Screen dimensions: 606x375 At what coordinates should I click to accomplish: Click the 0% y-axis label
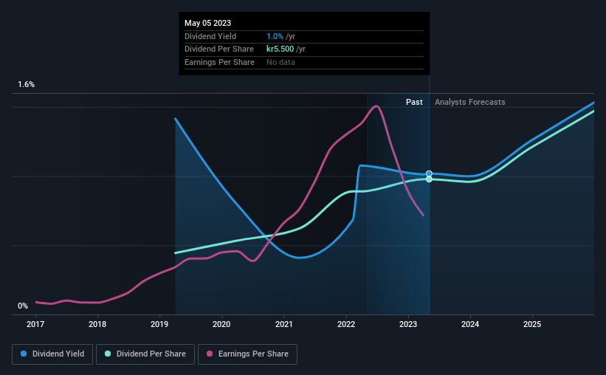(x=23, y=306)
